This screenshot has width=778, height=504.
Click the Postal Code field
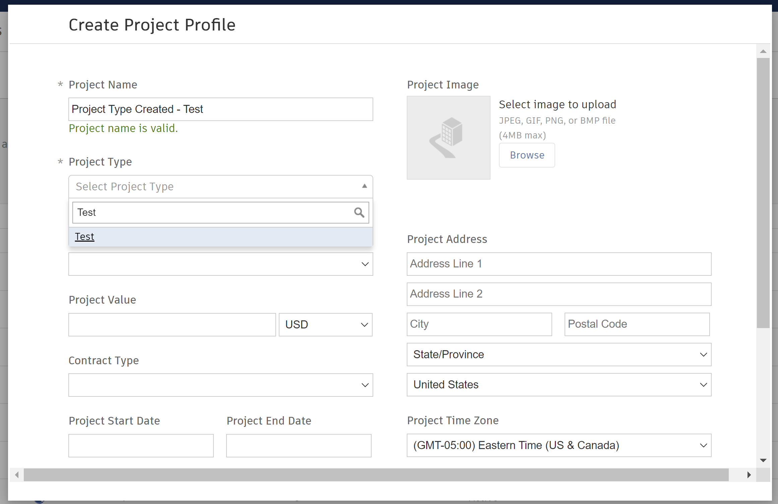pyautogui.click(x=637, y=324)
